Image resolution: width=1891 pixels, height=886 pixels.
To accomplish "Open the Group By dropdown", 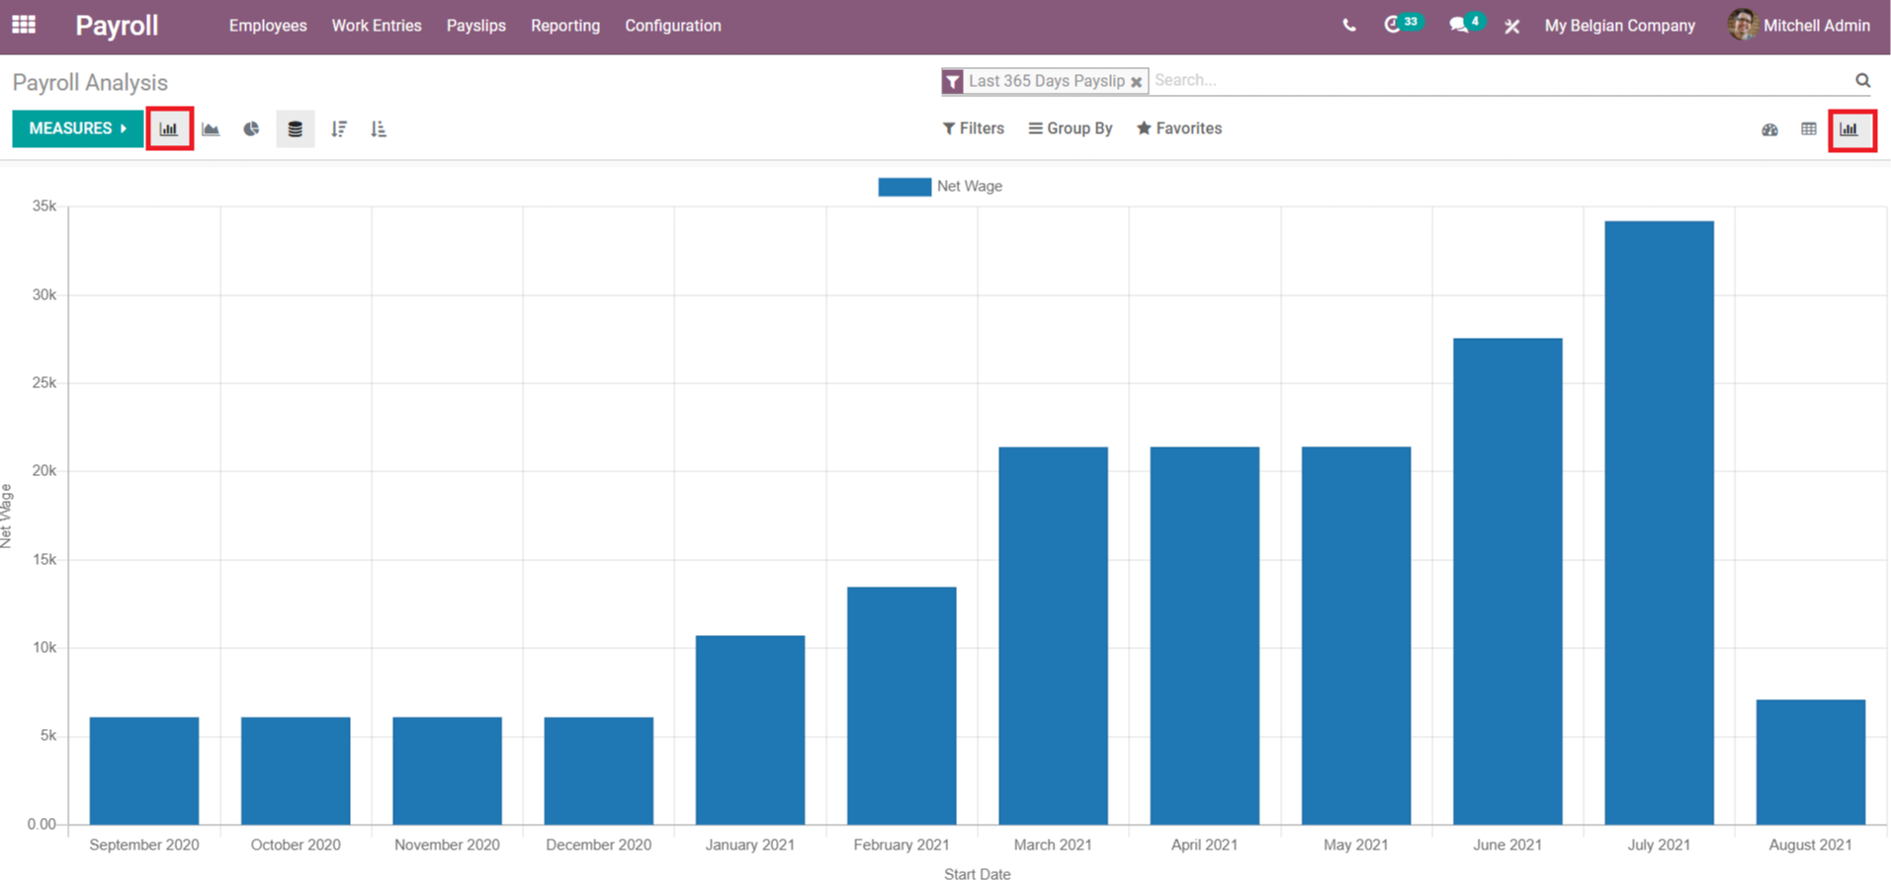I will pos(1071,128).
